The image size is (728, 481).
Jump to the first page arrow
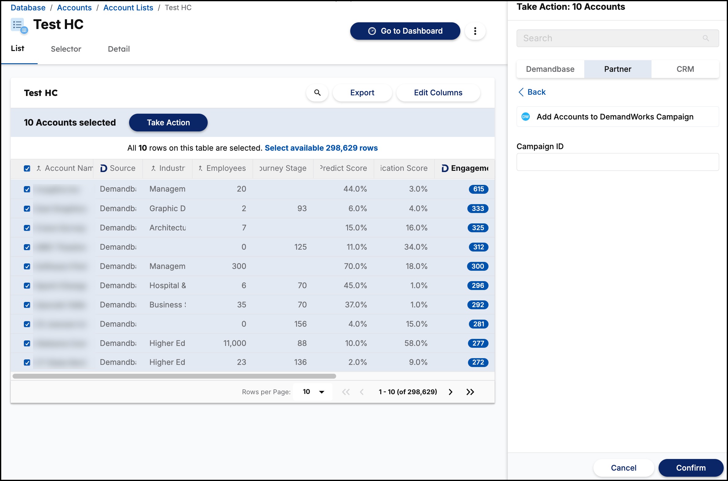coord(346,392)
